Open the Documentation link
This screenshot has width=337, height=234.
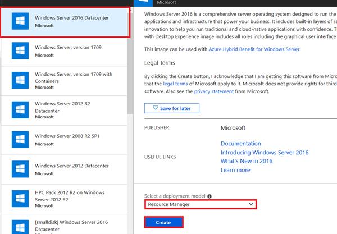[240, 144]
